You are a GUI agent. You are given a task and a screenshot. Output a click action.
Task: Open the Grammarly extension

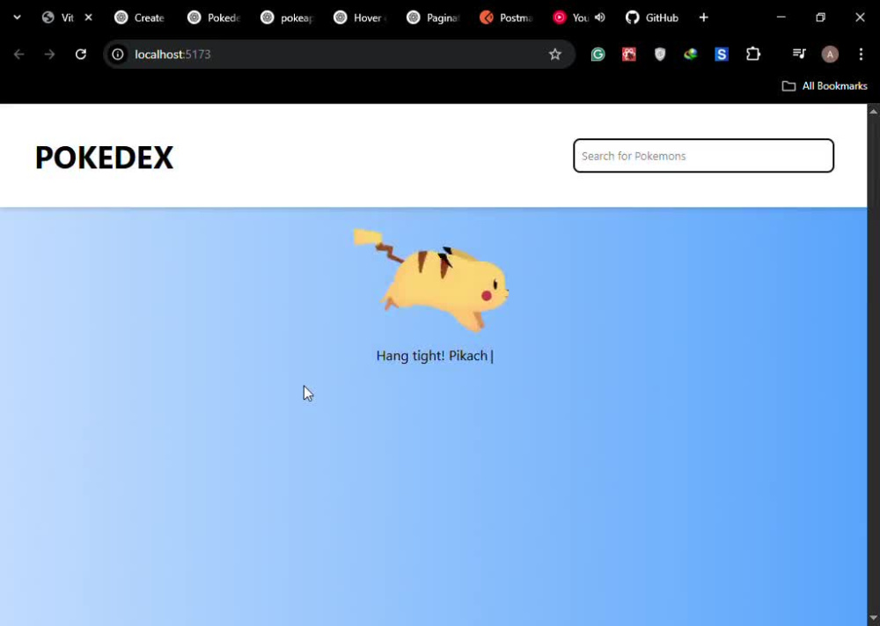[598, 54]
